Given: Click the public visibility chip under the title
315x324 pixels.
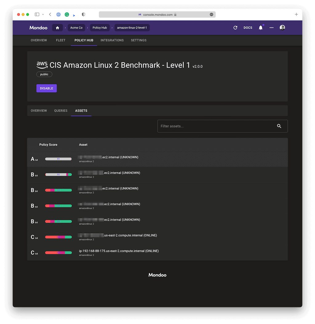Looking at the screenshot, I should 44,74.
